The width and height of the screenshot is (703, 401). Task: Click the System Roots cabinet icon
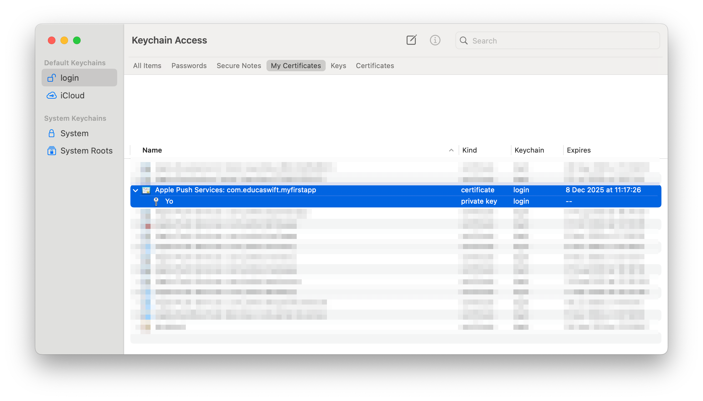tap(51, 151)
